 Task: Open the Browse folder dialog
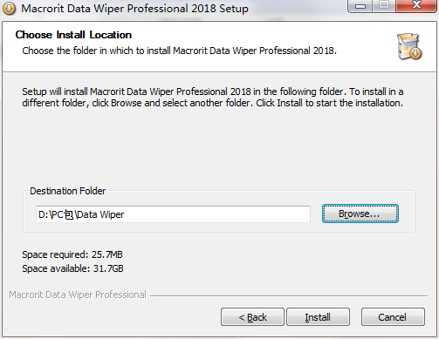tap(360, 214)
